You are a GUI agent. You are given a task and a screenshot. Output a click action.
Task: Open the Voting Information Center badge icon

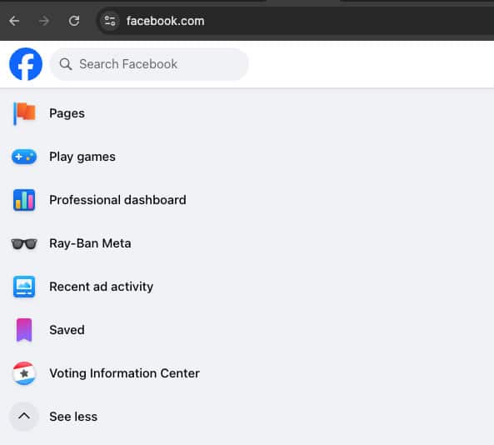(24, 373)
